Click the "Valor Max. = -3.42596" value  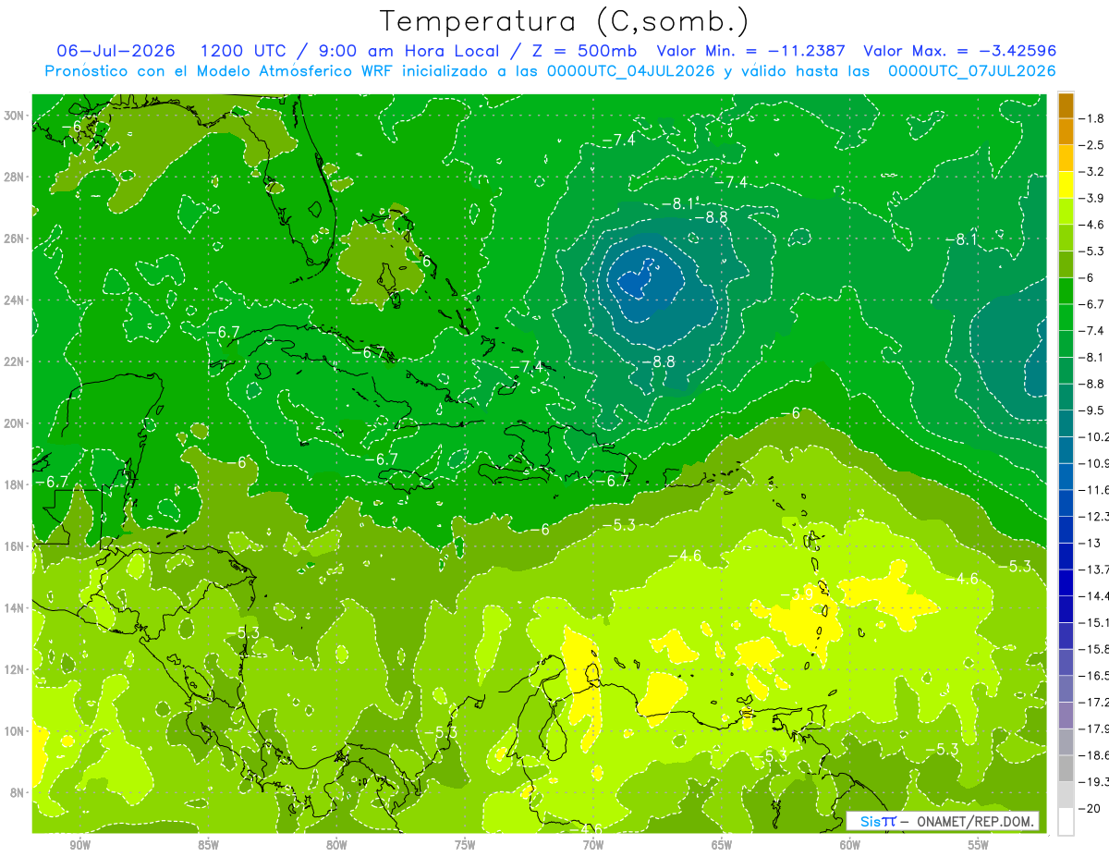(959, 51)
